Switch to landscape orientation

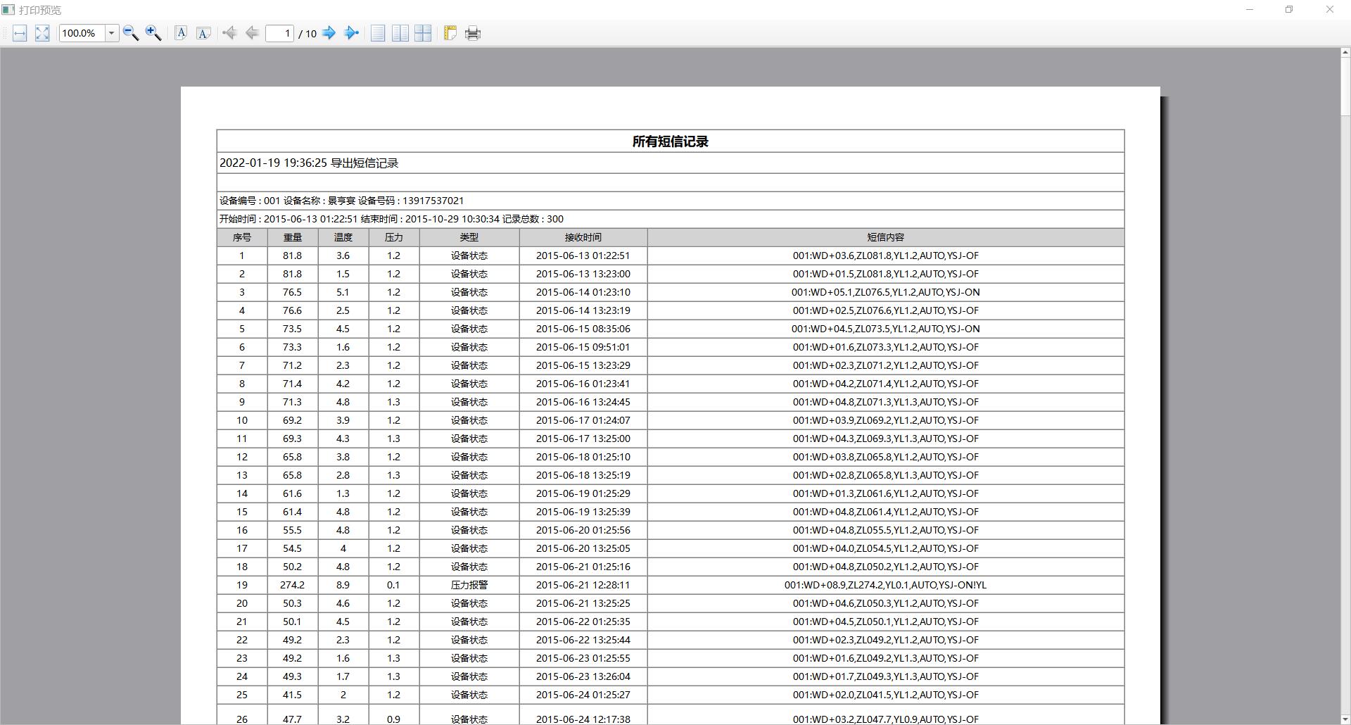[203, 33]
